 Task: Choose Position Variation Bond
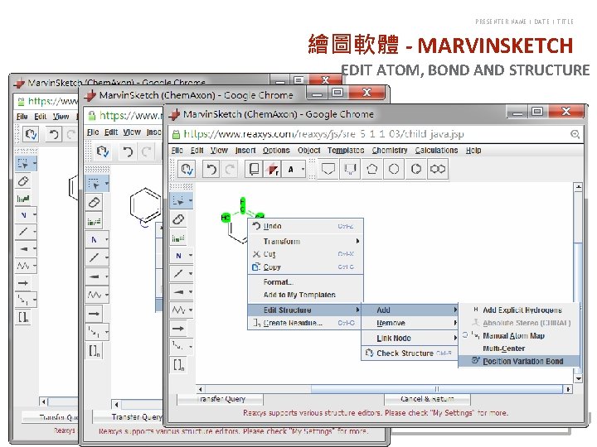pyautogui.click(x=519, y=361)
